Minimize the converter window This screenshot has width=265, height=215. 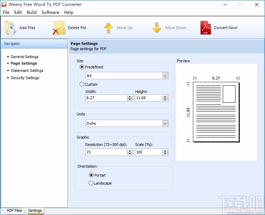coord(225,4)
